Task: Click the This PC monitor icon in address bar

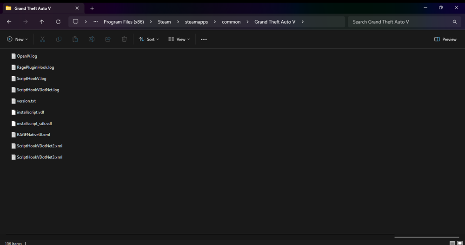Action: pyautogui.click(x=76, y=22)
